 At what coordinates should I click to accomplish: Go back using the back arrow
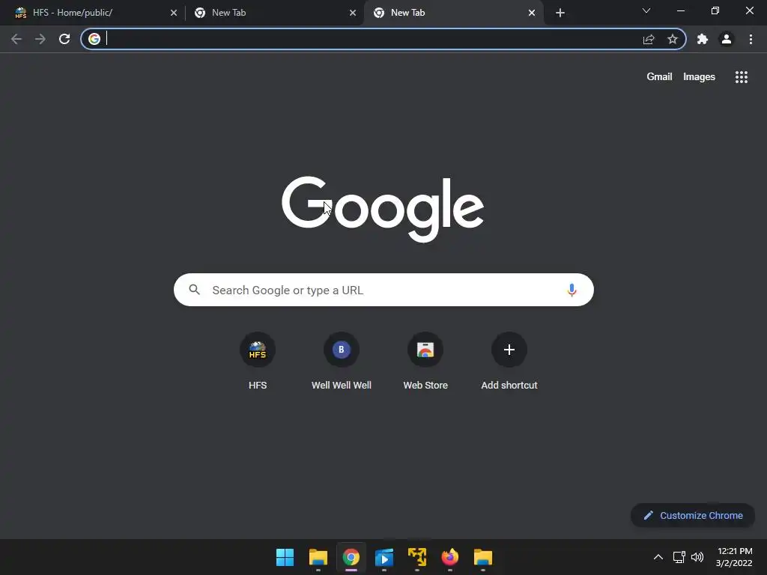pyautogui.click(x=16, y=39)
